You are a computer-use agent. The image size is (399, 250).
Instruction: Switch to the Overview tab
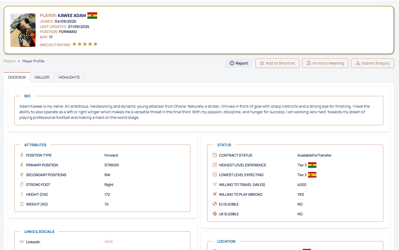[17, 77]
